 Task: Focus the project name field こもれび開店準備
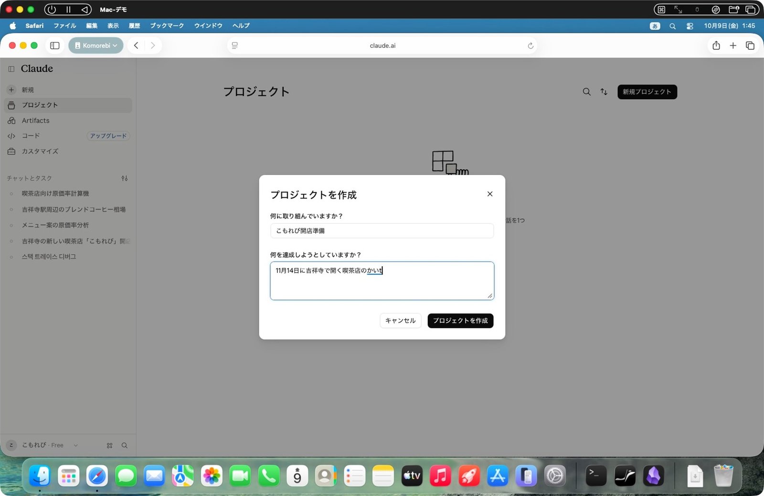[382, 231]
